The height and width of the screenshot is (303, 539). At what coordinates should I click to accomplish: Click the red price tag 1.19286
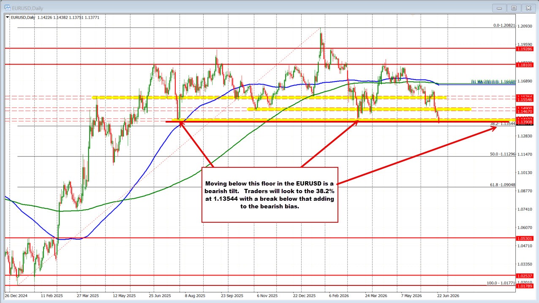click(x=525, y=49)
